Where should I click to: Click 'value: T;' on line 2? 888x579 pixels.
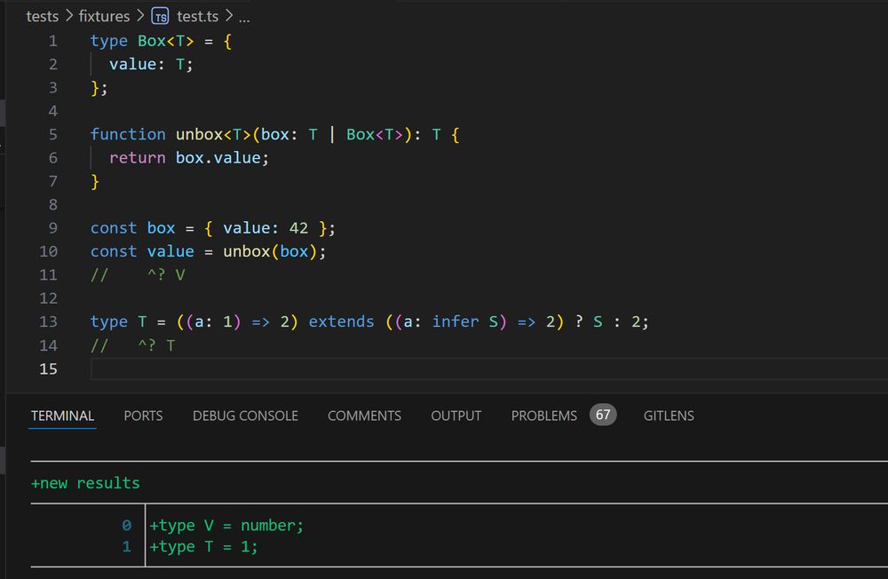[x=151, y=65]
